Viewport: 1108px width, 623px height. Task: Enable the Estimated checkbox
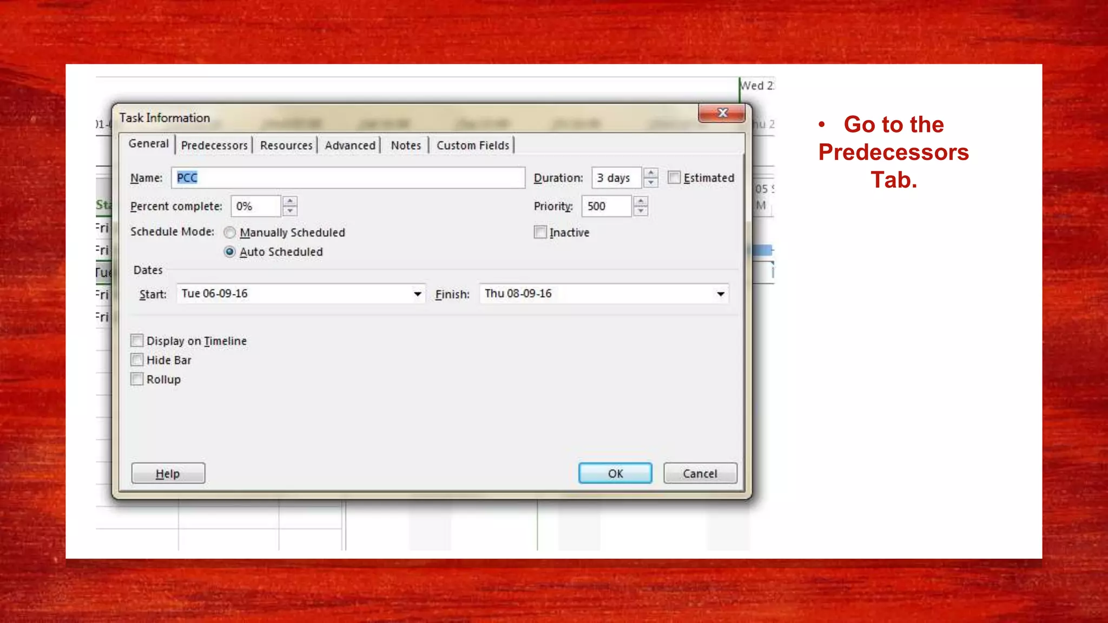pyautogui.click(x=674, y=177)
